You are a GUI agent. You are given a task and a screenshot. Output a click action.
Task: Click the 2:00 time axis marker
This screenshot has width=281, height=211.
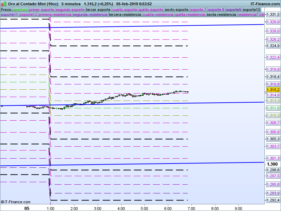[x=74, y=208]
